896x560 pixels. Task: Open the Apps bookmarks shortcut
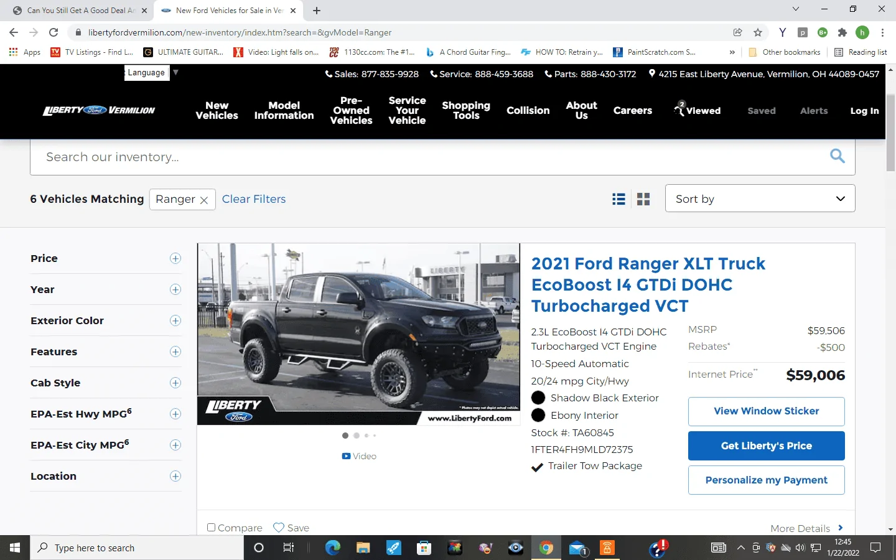click(x=25, y=52)
